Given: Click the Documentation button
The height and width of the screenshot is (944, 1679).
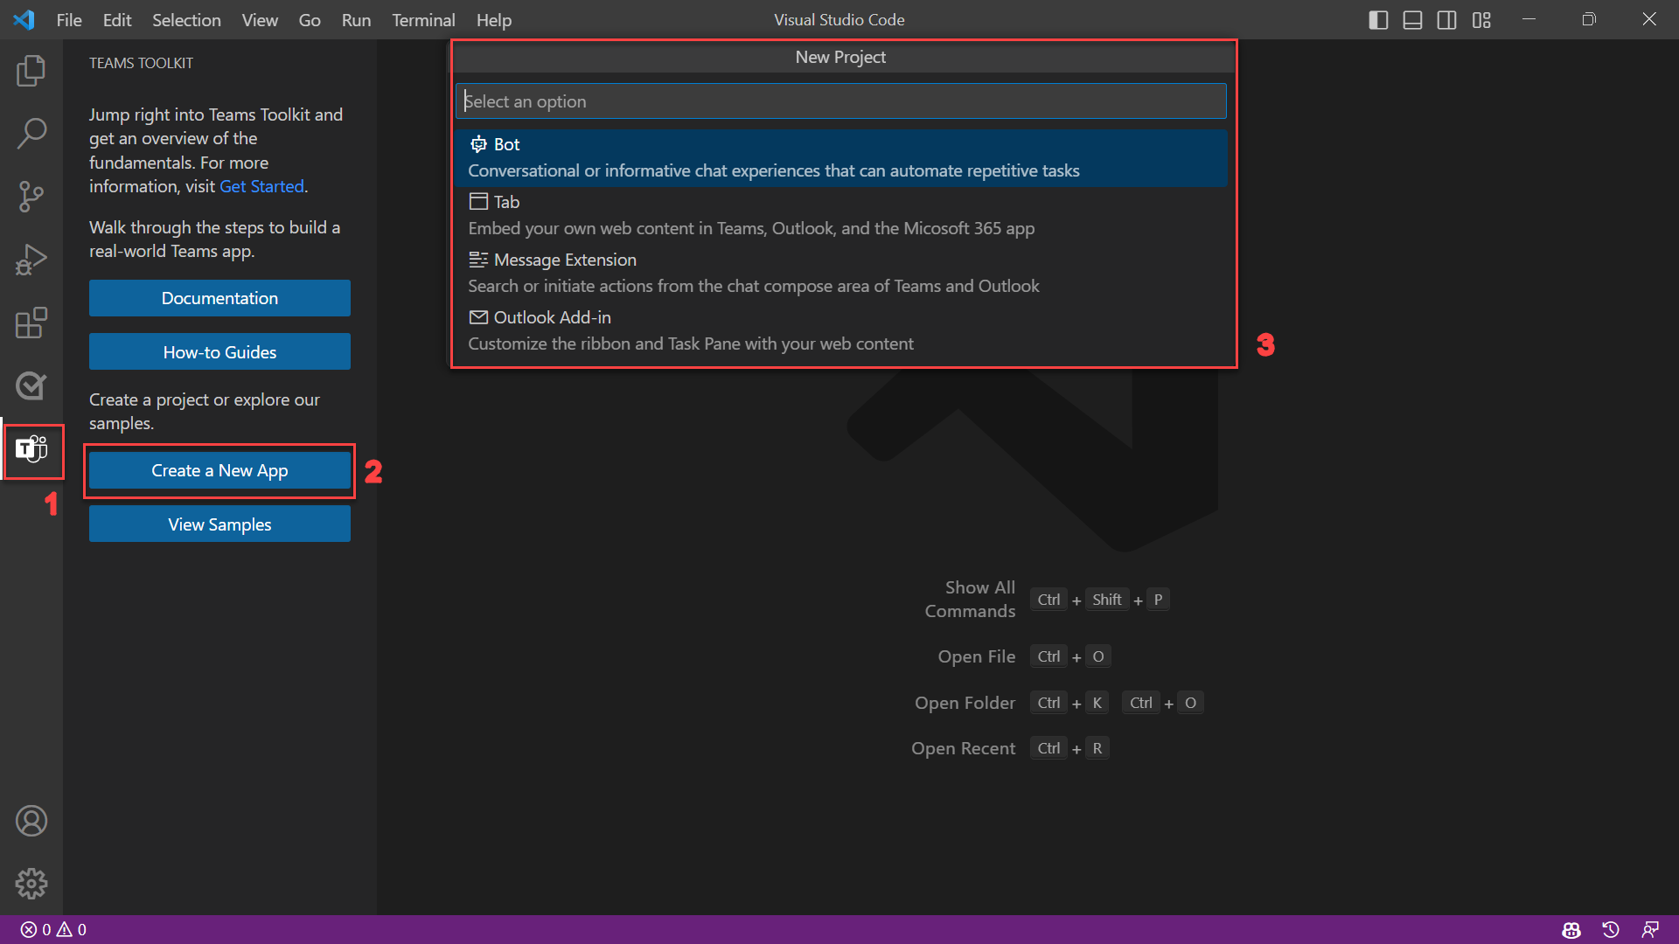Looking at the screenshot, I should pyautogui.click(x=220, y=297).
